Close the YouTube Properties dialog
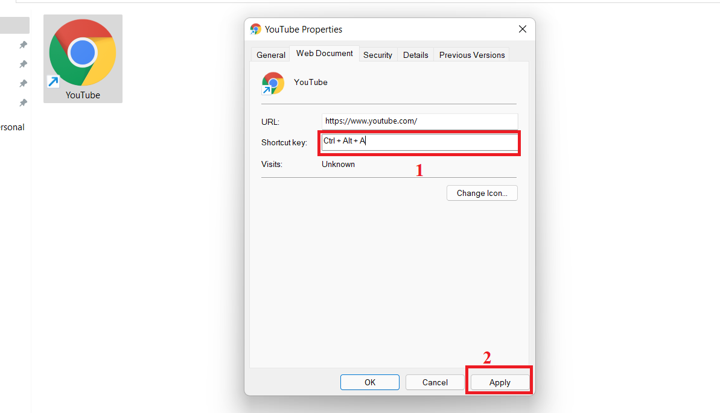Image resolution: width=720 pixels, height=413 pixels. click(x=522, y=29)
